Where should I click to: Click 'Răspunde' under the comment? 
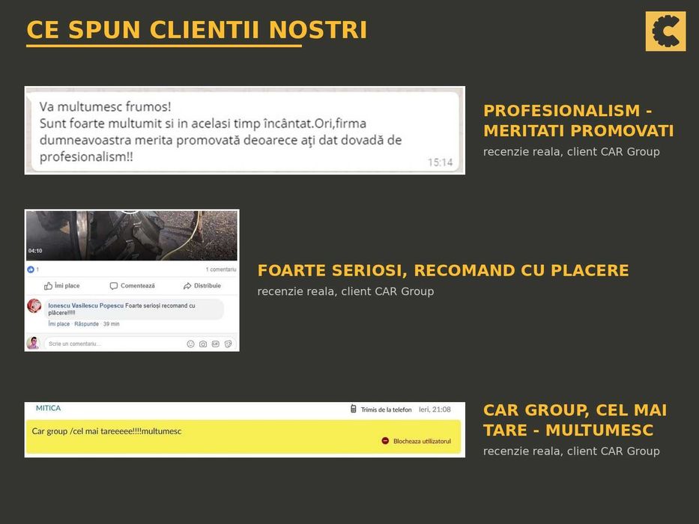coord(86,324)
